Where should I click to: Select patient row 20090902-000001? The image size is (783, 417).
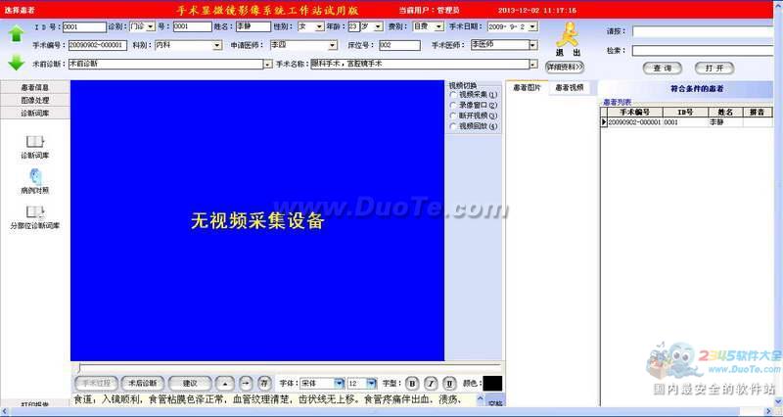click(687, 122)
